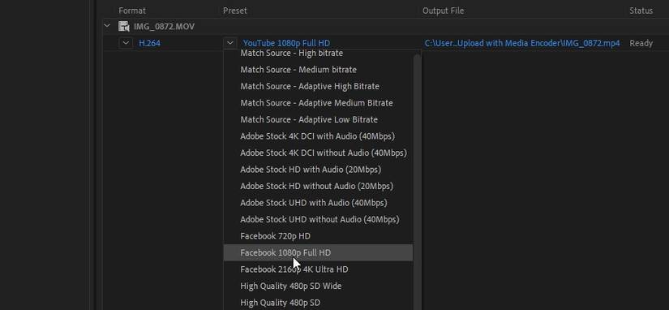669x310 pixels.
Task: Open the preset dropdown arrow
Action: (x=230, y=43)
